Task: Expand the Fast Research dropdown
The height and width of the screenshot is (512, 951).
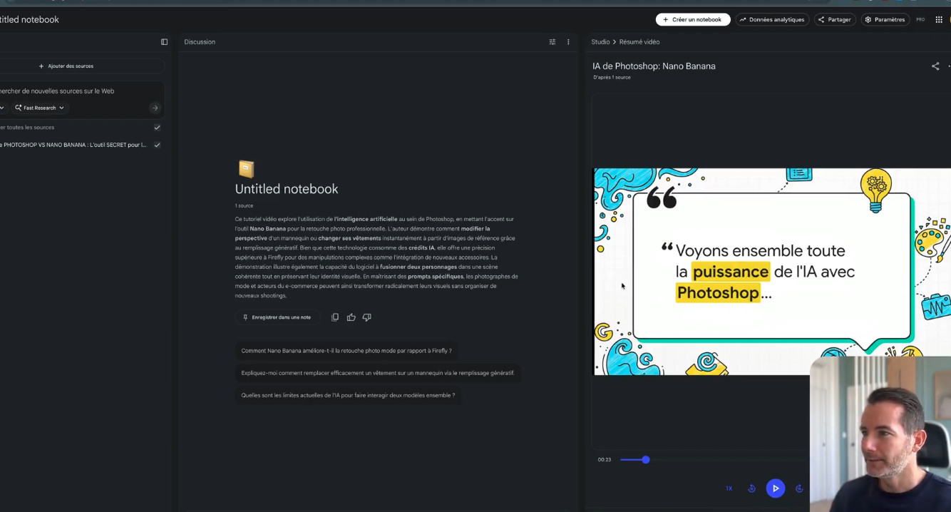Action: pyautogui.click(x=40, y=108)
